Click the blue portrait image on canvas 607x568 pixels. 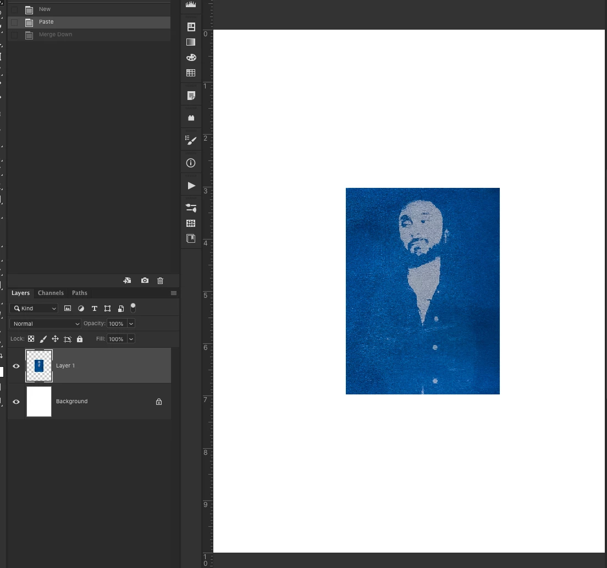(422, 291)
